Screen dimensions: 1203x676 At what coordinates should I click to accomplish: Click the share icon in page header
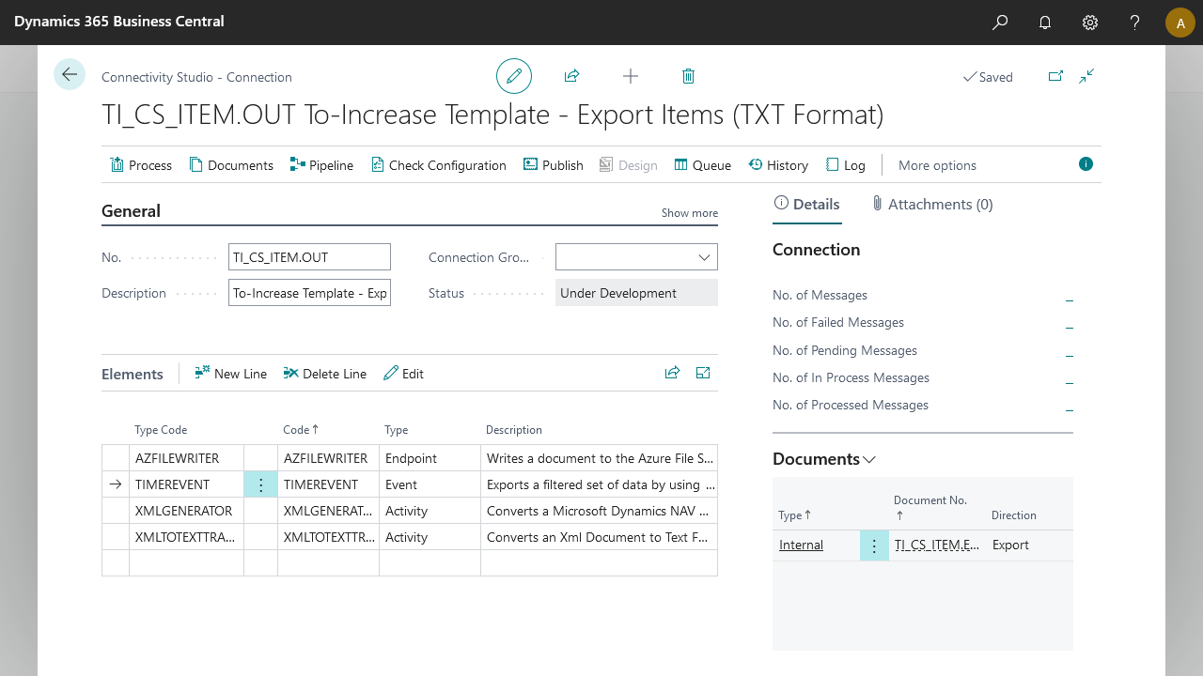571,76
